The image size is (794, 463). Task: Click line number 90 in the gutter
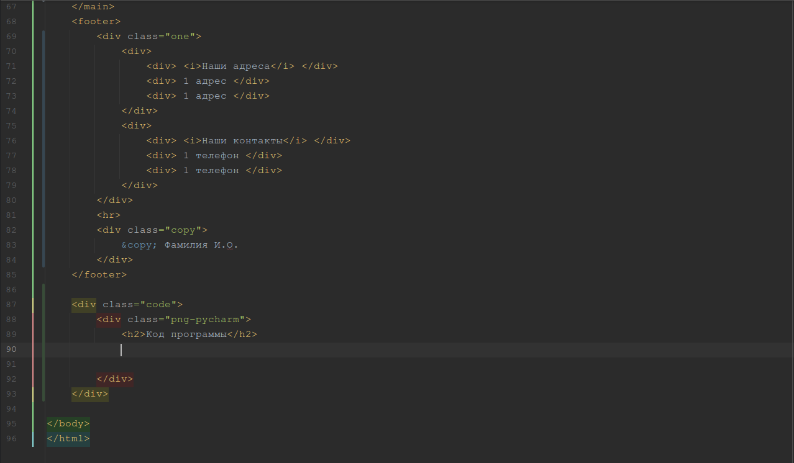(11, 349)
